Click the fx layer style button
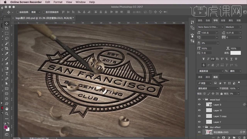 coord(219,138)
